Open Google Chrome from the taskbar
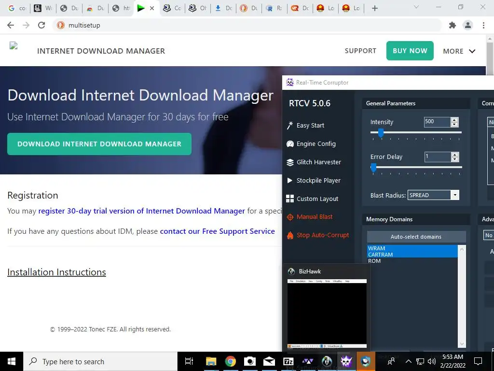The height and width of the screenshot is (371, 494). (x=230, y=361)
